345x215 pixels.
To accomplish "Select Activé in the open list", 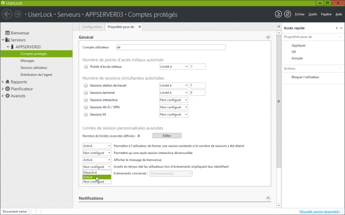I will (97, 177).
